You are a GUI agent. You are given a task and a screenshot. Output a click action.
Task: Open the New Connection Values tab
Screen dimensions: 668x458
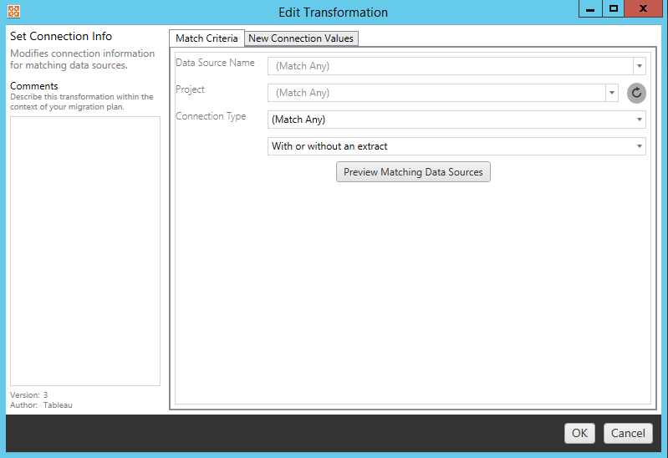click(301, 38)
